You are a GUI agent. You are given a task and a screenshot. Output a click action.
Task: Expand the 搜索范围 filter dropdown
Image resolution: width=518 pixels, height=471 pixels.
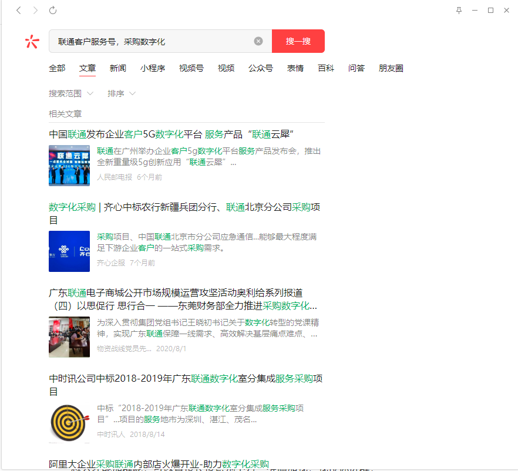click(71, 93)
